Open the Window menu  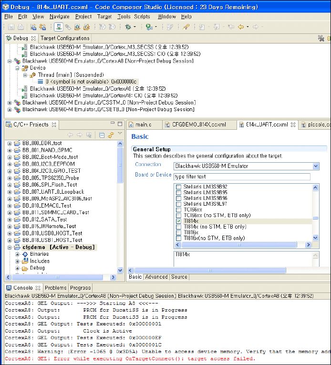167,17
